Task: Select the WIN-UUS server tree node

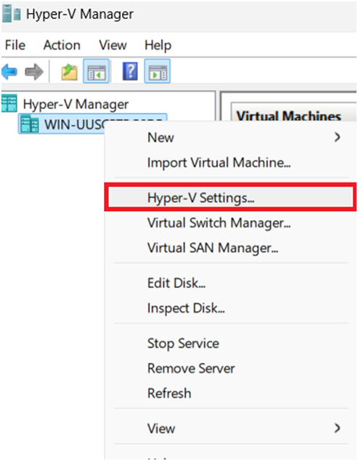Action: [x=62, y=124]
